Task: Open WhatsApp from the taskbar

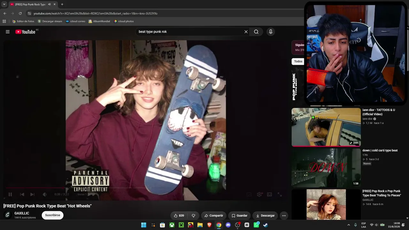Action: (x=256, y=225)
